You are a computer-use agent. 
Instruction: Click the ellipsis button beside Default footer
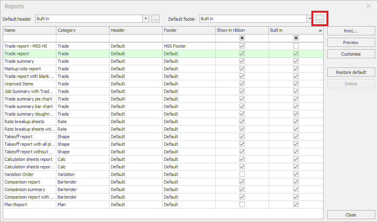[320, 19]
